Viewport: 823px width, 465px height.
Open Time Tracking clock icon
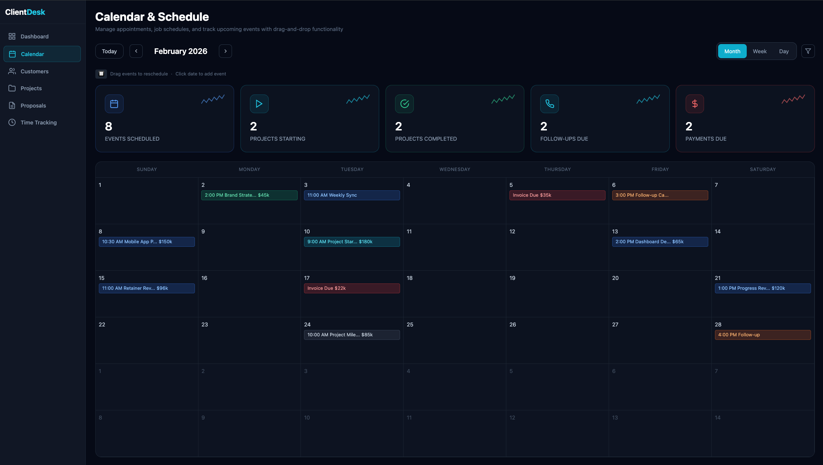coord(12,122)
